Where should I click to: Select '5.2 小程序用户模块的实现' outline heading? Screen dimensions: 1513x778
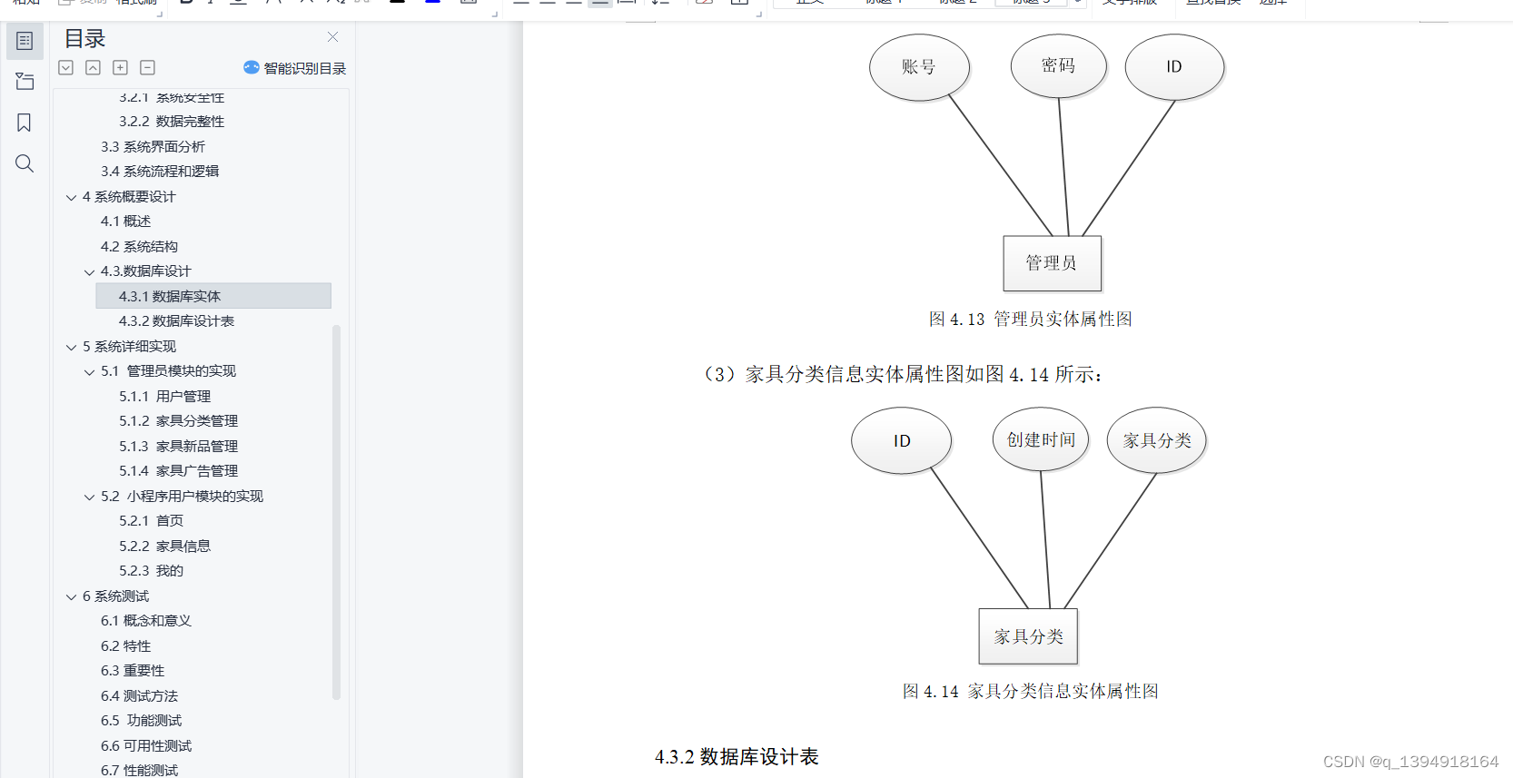click(x=182, y=497)
